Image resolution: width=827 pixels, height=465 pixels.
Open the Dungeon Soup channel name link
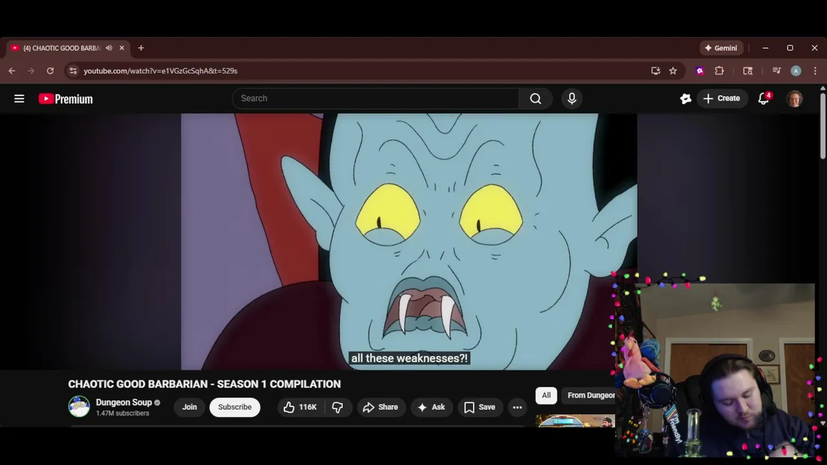(x=123, y=402)
